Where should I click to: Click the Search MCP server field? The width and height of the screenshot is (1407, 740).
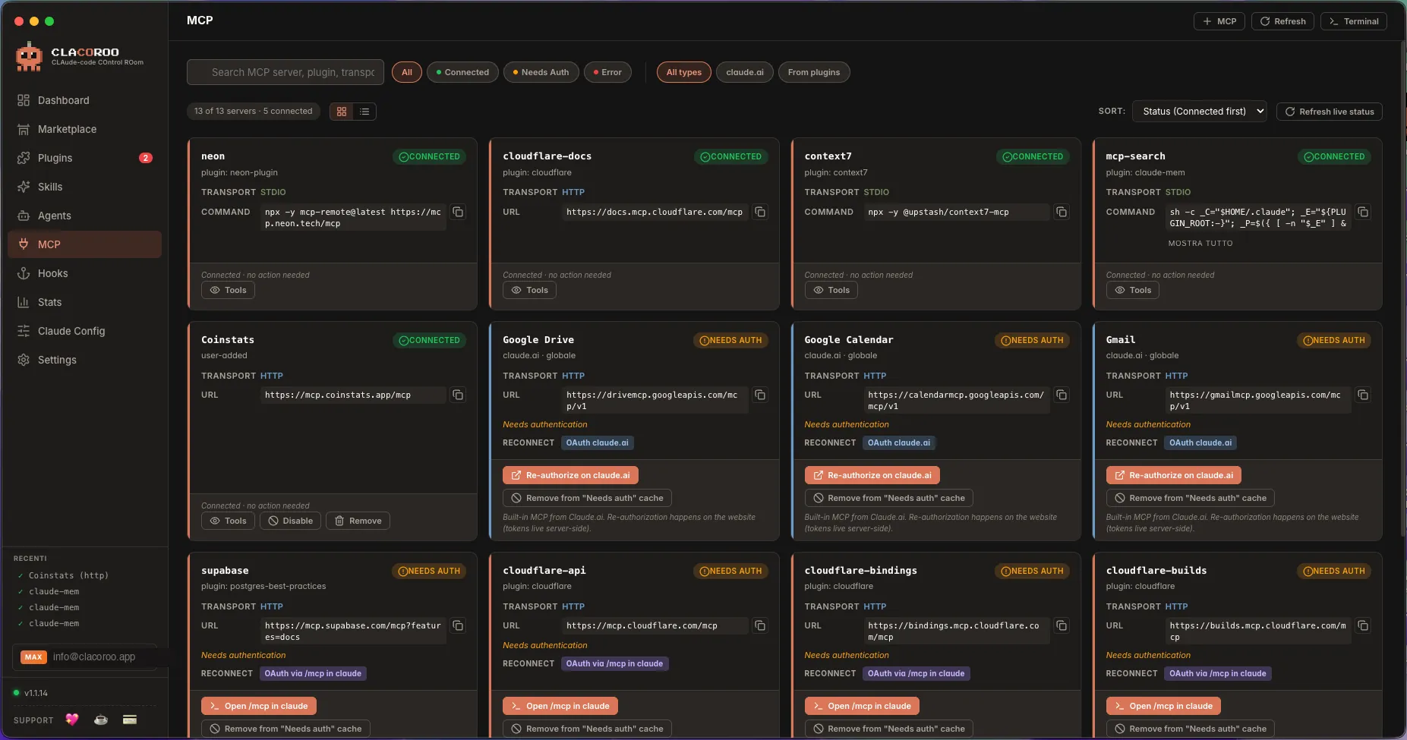[286, 72]
